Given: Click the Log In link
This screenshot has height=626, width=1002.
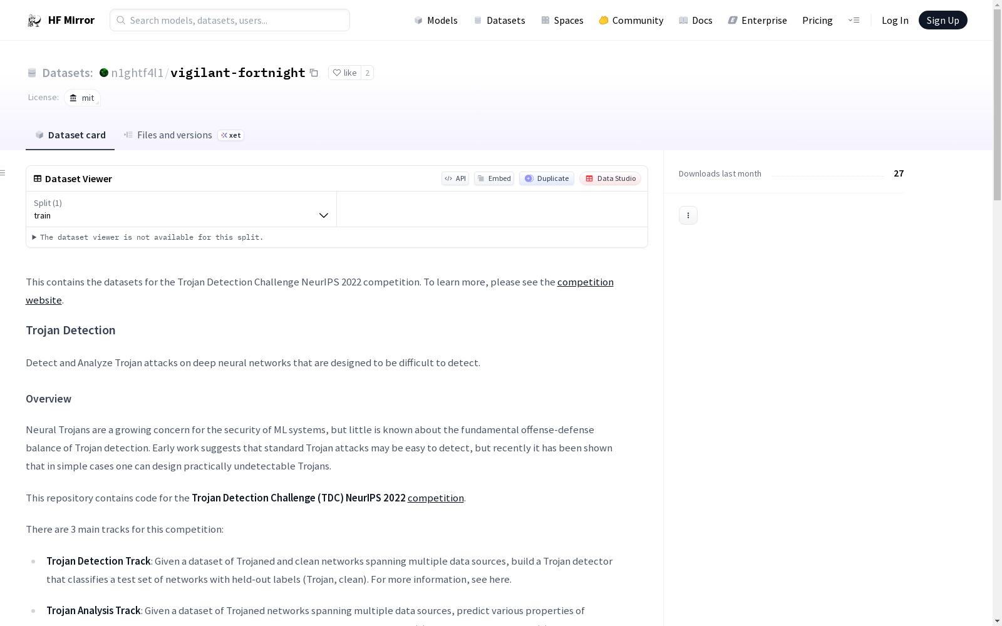Looking at the screenshot, I should pyautogui.click(x=895, y=20).
